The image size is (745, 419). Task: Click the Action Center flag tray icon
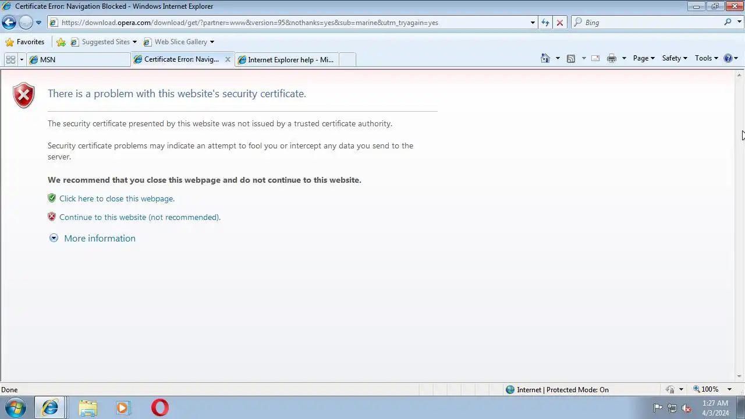(658, 408)
